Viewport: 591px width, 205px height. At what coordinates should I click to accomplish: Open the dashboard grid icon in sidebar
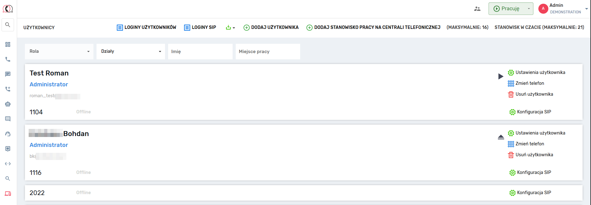click(8, 44)
